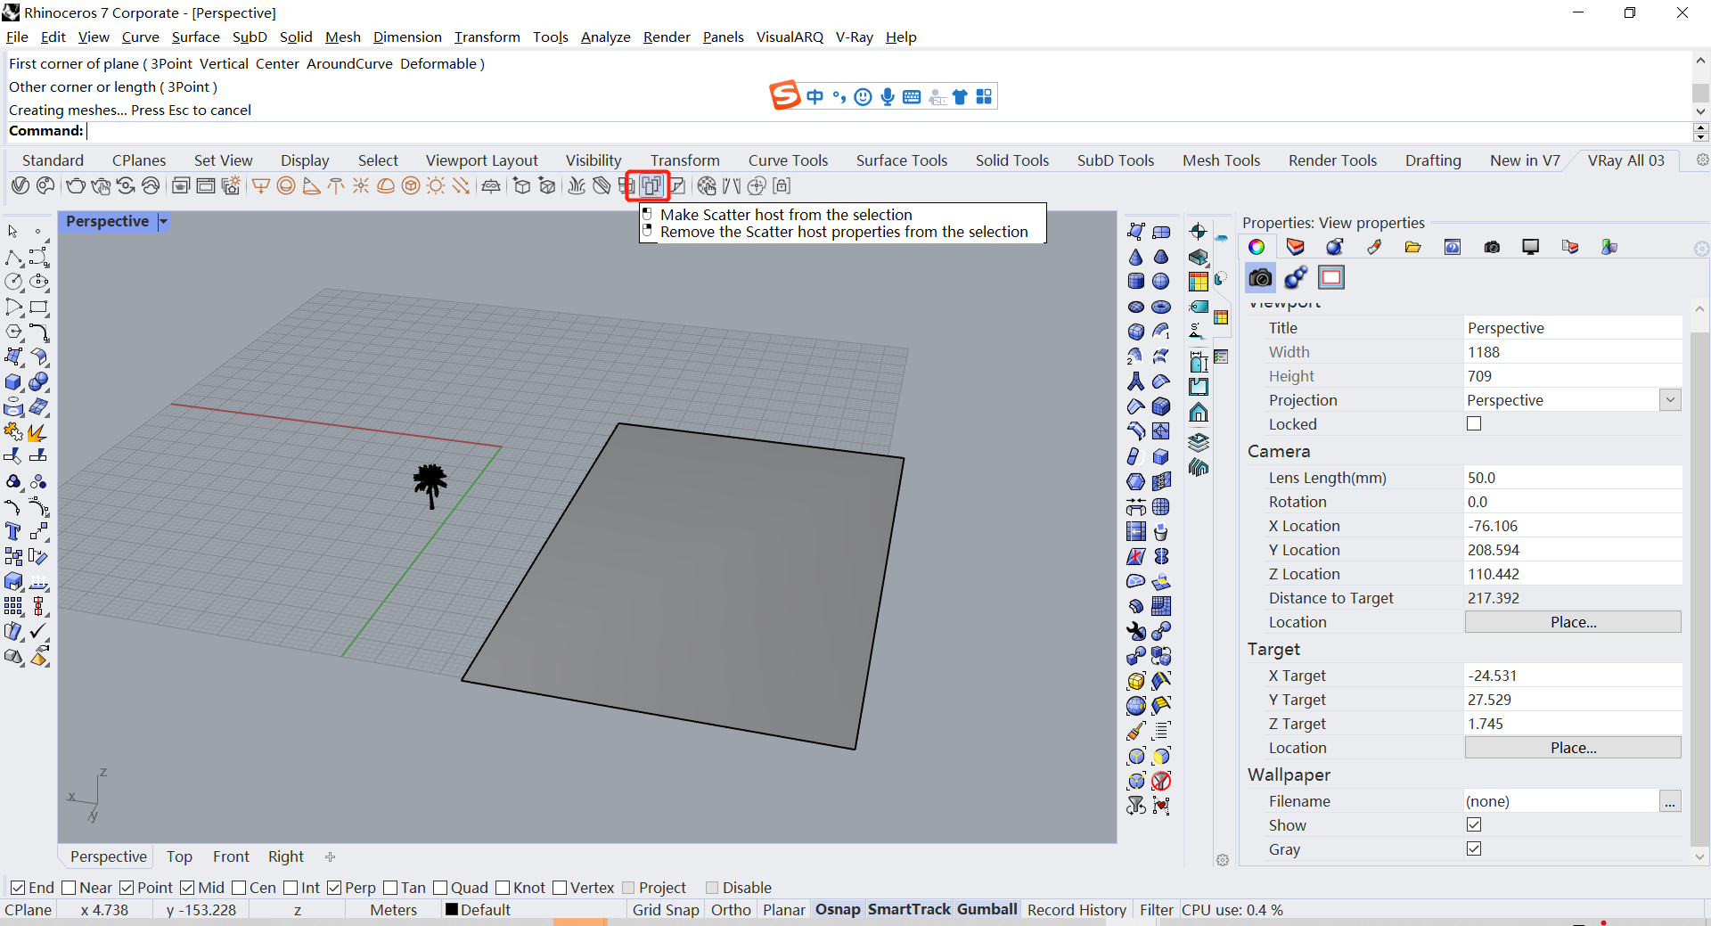Click the V-Ray sphere light icon
This screenshot has height=926, width=1711.
tap(286, 185)
